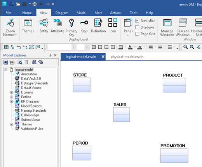Expand the Domains tree node
Screen dimensions: 202x167
pos(12,92)
